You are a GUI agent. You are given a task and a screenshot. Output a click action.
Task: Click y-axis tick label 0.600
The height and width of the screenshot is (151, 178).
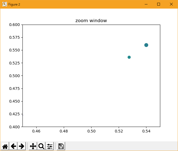(14, 25)
